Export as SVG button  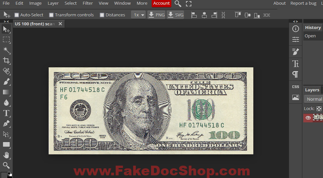tap(175, 15)
